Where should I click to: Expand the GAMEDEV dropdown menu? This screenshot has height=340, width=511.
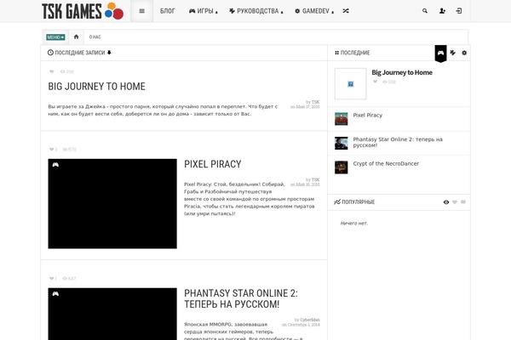[314, 11]
